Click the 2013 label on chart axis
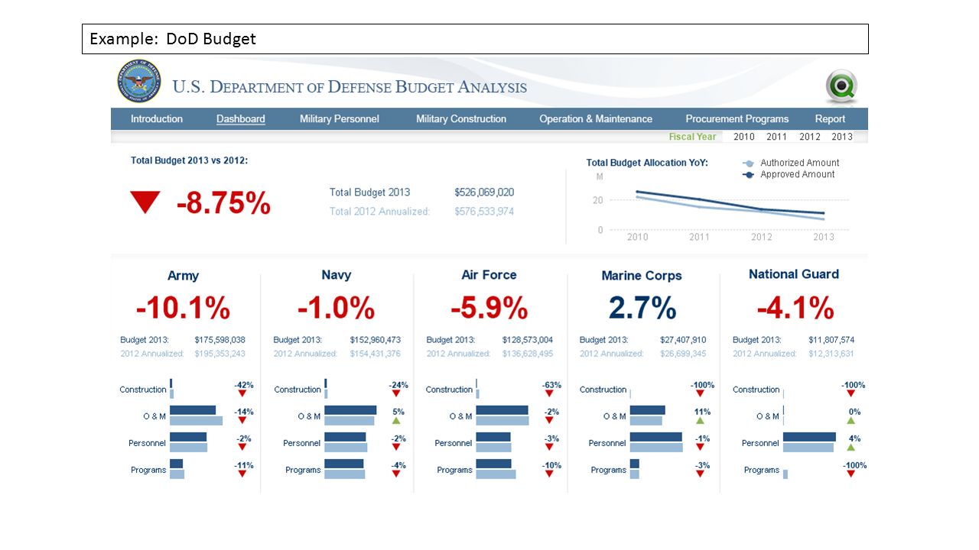Image resolution: width=979 pixels, height=550 pixels. click(824, 238)
